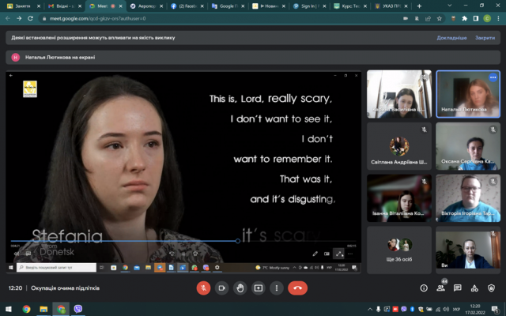Click the video progress bar handle
The height and width of the screenshot is (316, 506).
pos(238,241)
